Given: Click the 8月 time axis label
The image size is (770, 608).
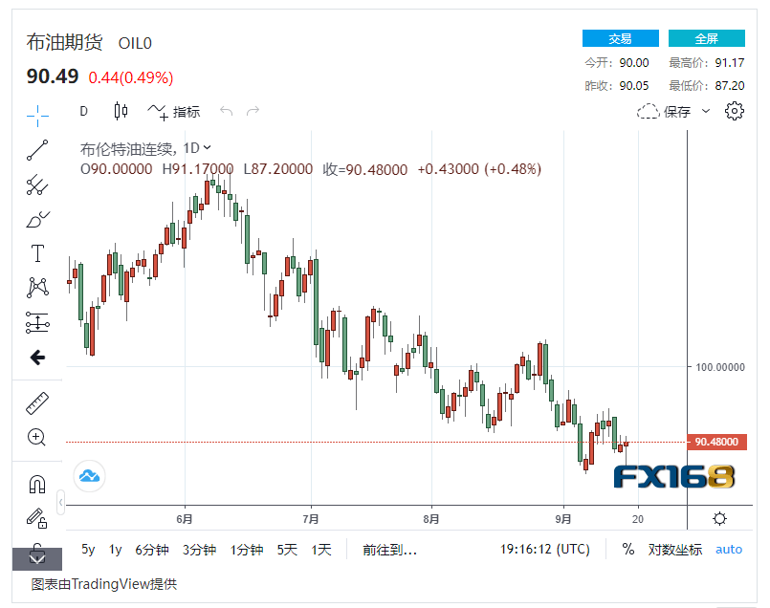Looking at the screenshot, I should [431, 519].
